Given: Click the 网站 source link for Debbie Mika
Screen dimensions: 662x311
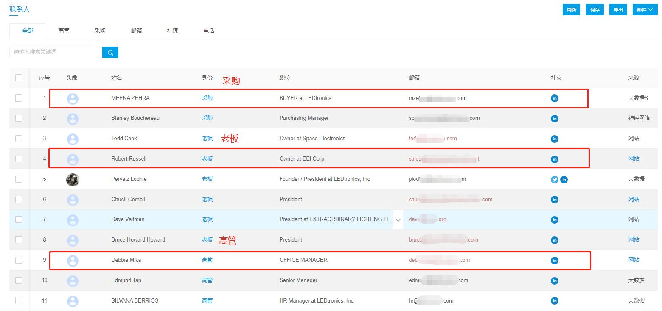Looking at the screenshot, I should coord(634,260).
